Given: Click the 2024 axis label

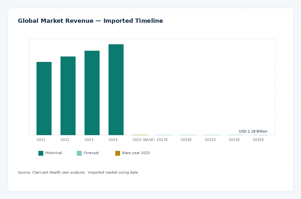Looking at the screenshot, I should point(113,140).
